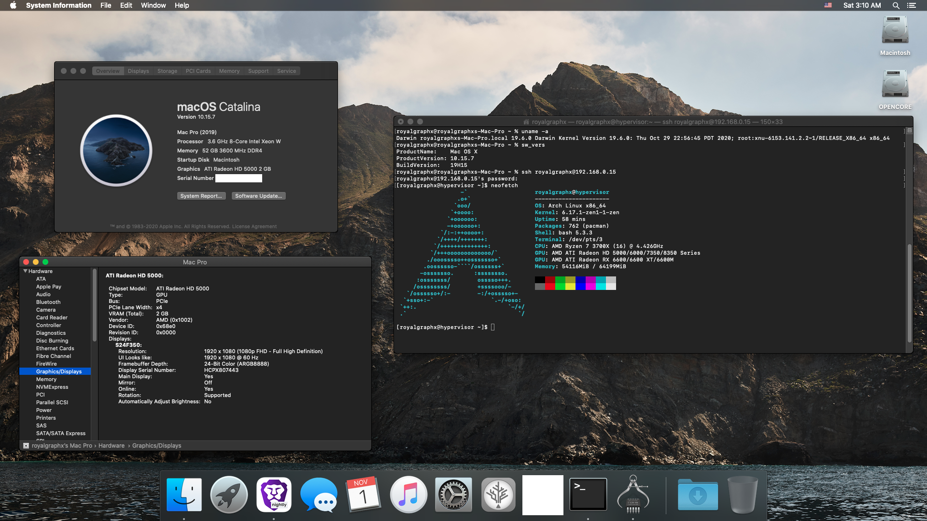927x521 pixels.
Task: Open System Information chip icon in dock
Action: pyautogui.click(x=633, y=495)
